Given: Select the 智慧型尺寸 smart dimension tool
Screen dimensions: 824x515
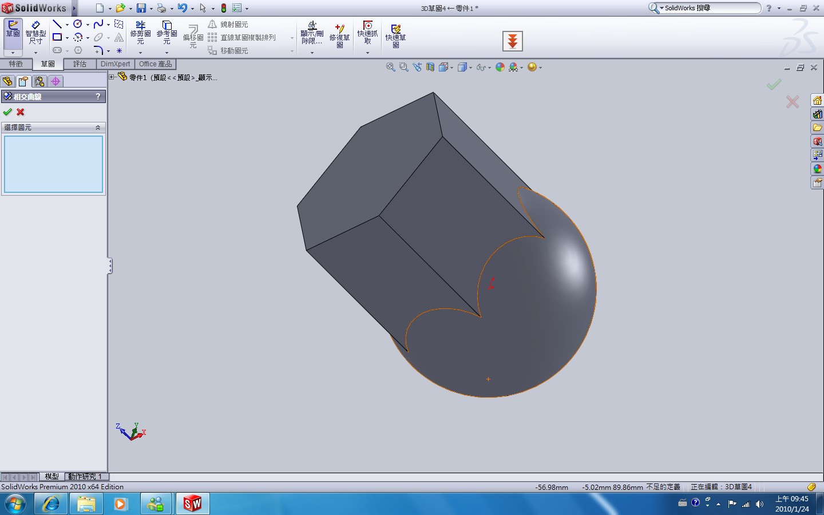Looking at the screenshot, I should pyautogui.click(x=35, y=33).
